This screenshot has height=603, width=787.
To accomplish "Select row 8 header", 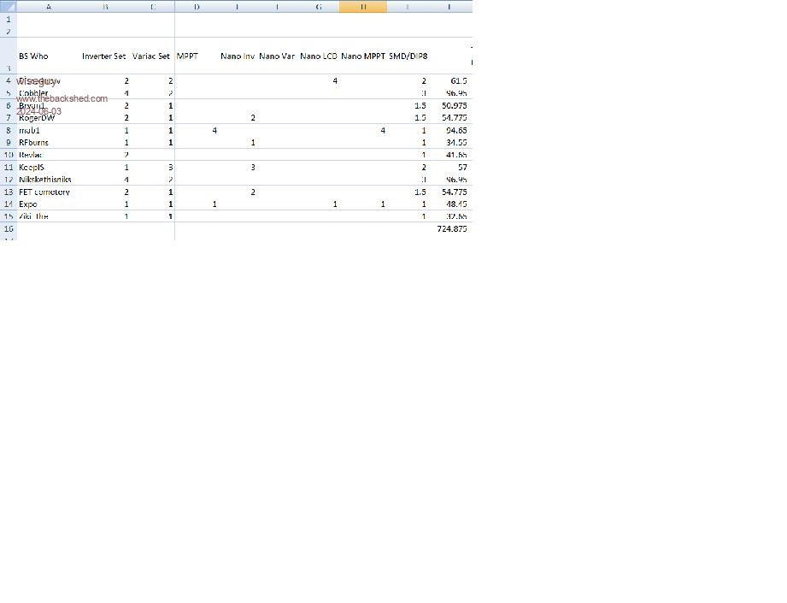I will [8, 130].
